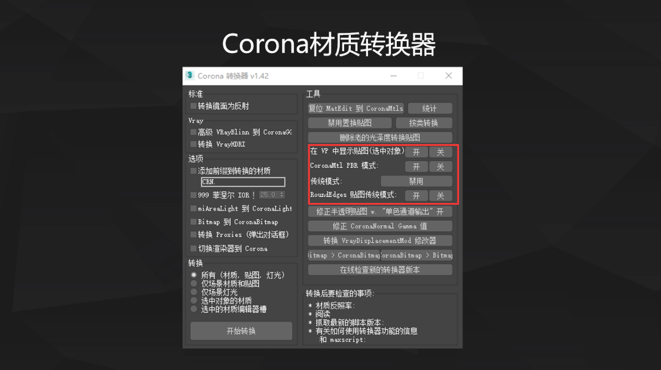Image resolution: width=661 pixels, height=370 pixels.
Task: Focus the CRN. prefix text field
Action: pyautogui.click(x=243, y=182)
